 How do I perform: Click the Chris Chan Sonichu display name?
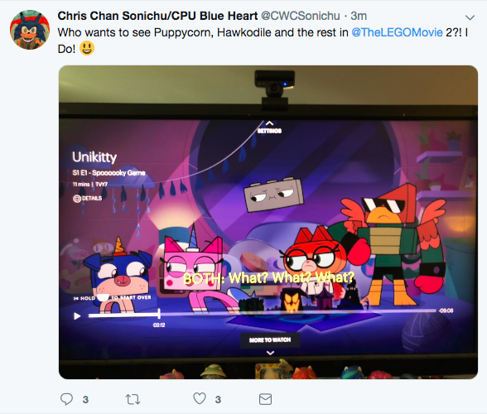tap(157, 16)
